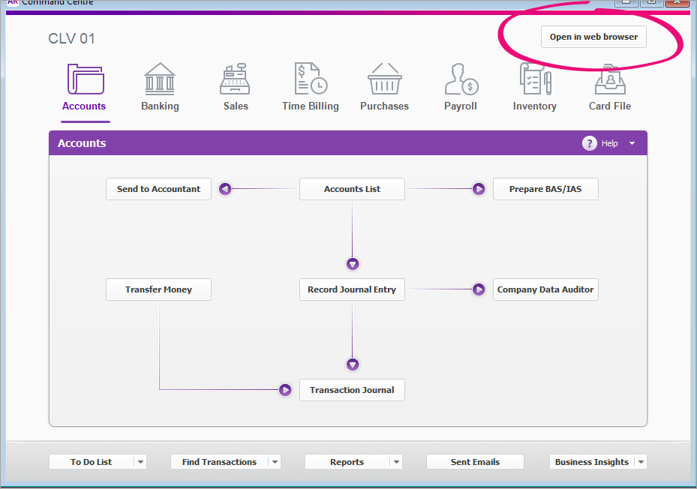Expand the Reports dropdown arrow
The height and width of the screenshot is (489, 697).
pos(396,462)
